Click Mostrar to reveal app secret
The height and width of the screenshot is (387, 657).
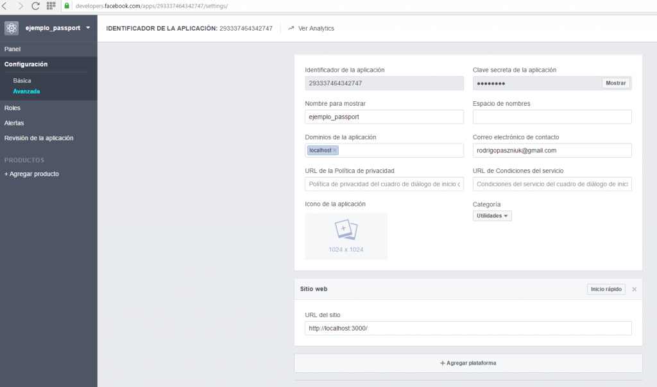(x=615, y=83)
